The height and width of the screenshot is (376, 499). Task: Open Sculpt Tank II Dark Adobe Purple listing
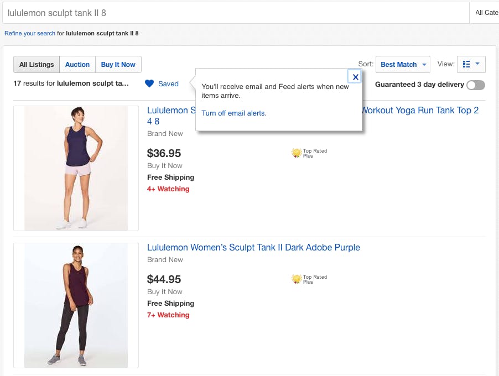(x=253, y=247)
